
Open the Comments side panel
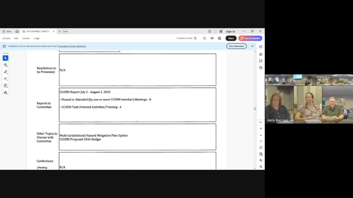261,54
